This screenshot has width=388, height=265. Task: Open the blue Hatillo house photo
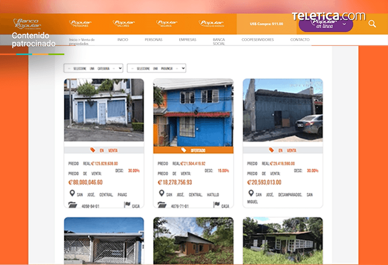193,113
